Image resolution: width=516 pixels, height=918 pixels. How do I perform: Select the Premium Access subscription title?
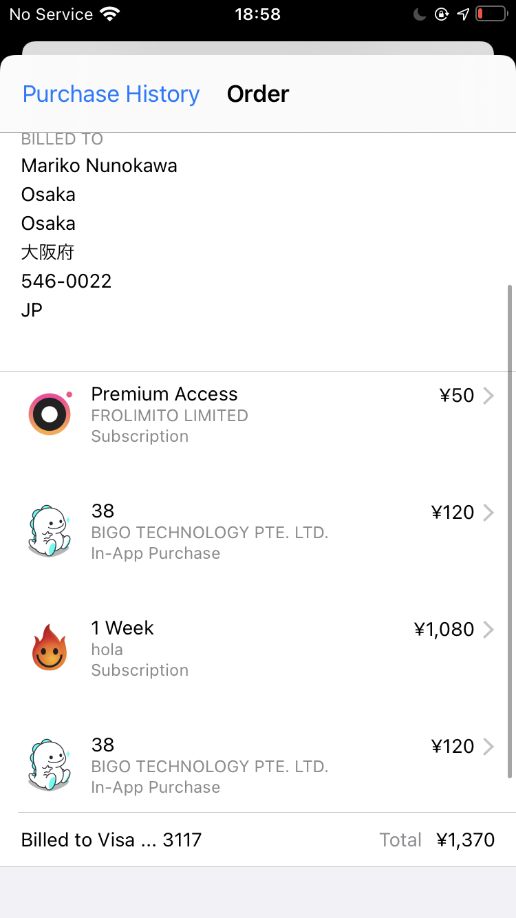pyautogui.click(x=164, y=394)
